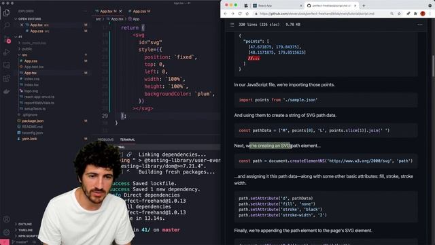Open the pinned tab icon in Chrome
This screenshot has width=435, height=245.
point(246,5)
